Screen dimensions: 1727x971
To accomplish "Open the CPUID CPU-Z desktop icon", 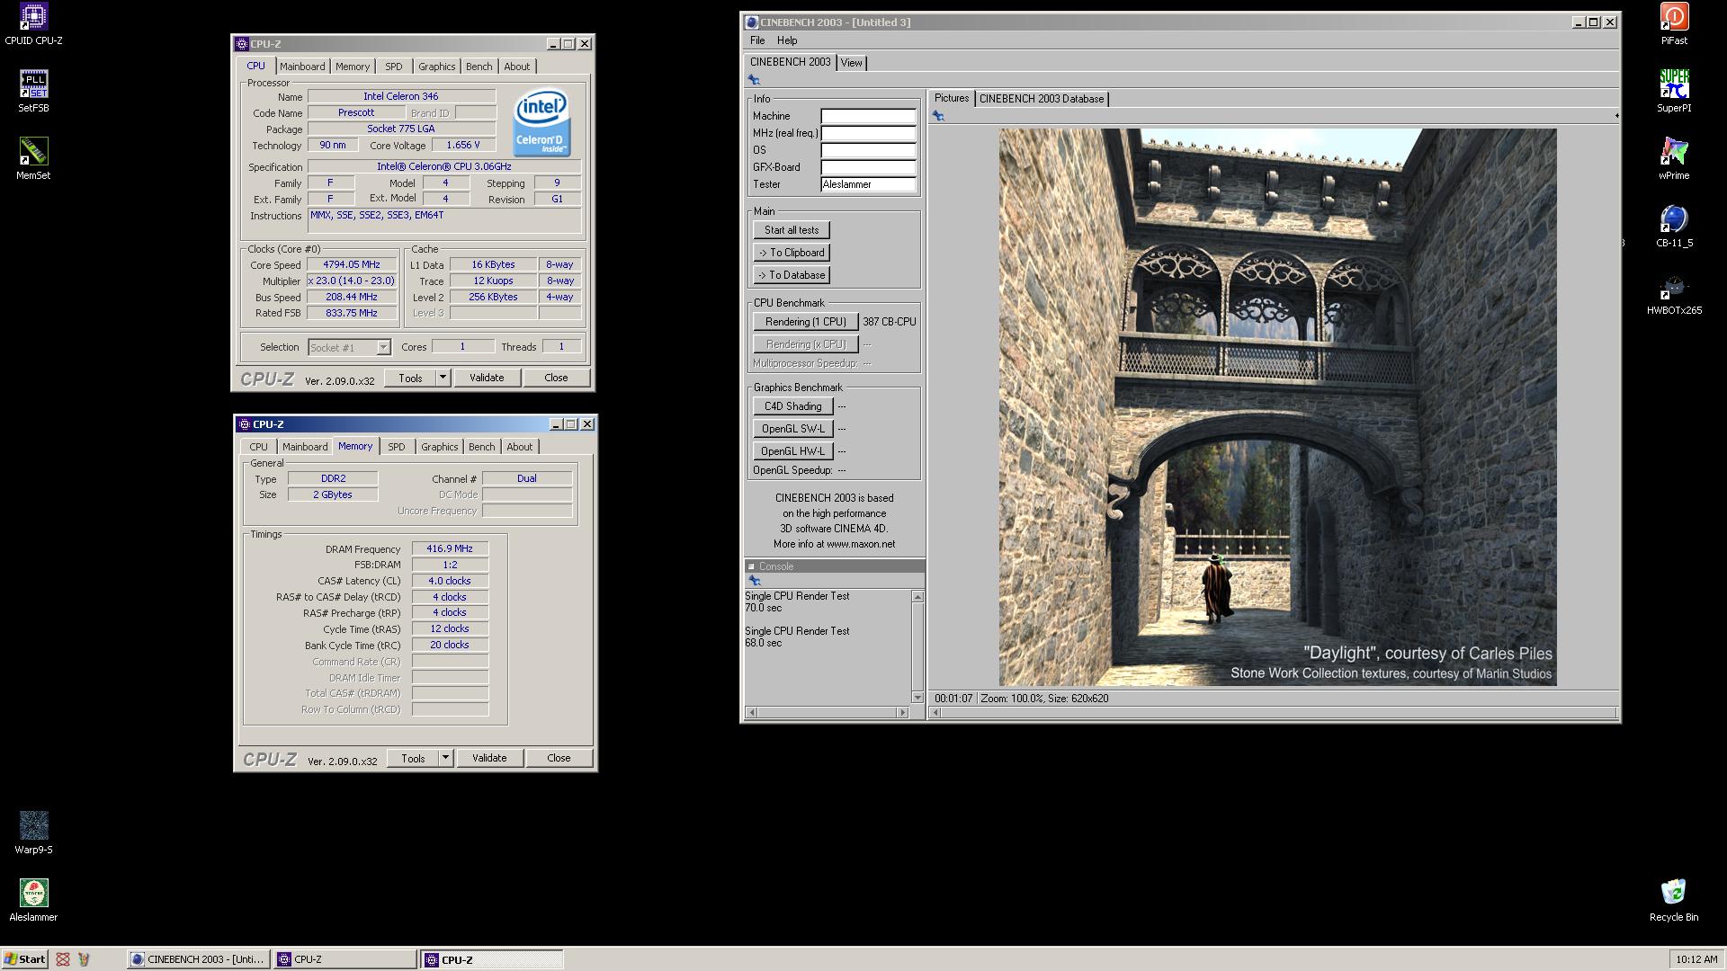I will [x=33, y=23].
